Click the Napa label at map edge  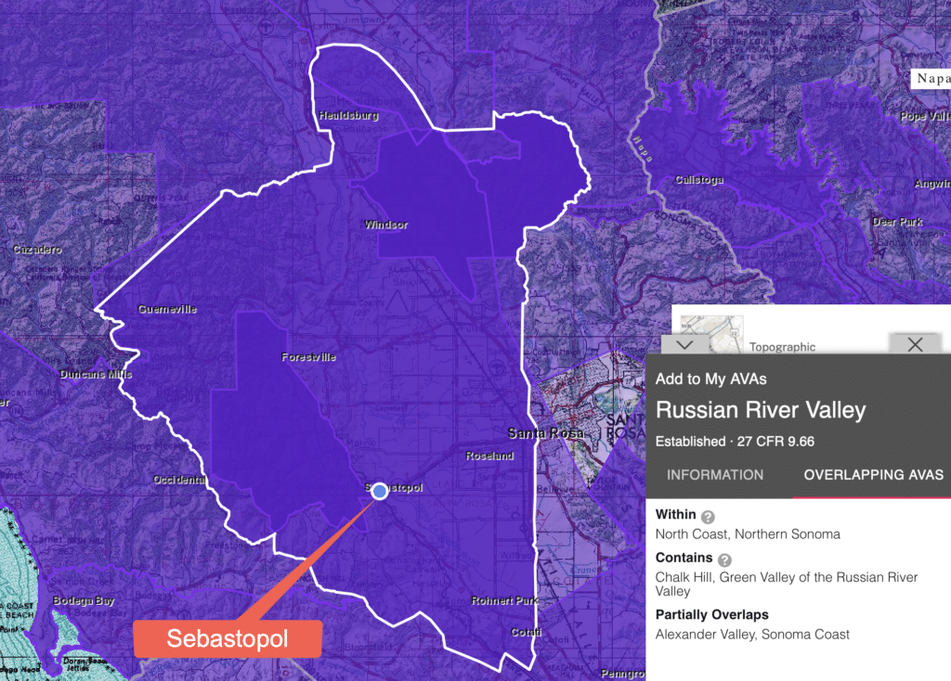tap(931, 79)
